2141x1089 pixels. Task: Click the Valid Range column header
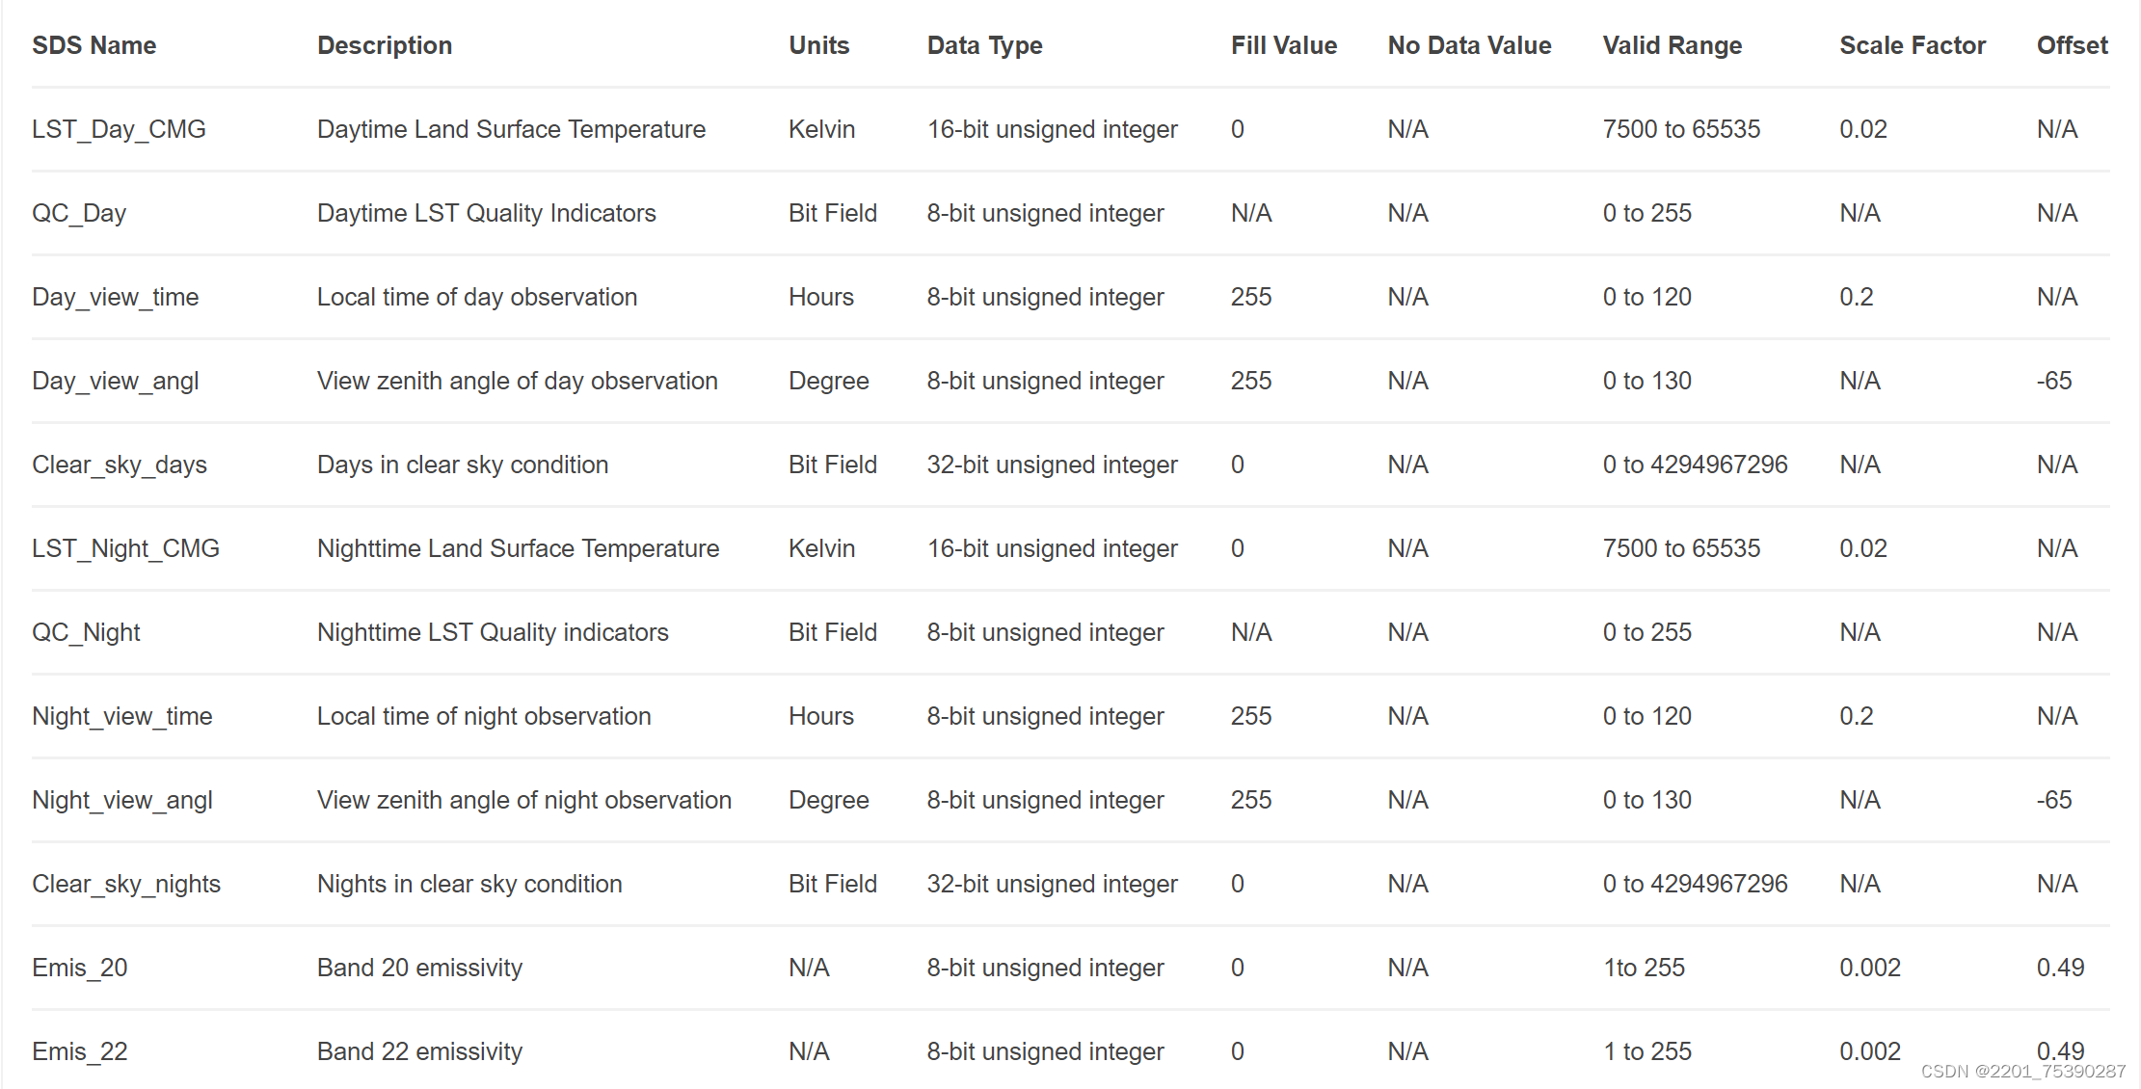coord(1672,45)
